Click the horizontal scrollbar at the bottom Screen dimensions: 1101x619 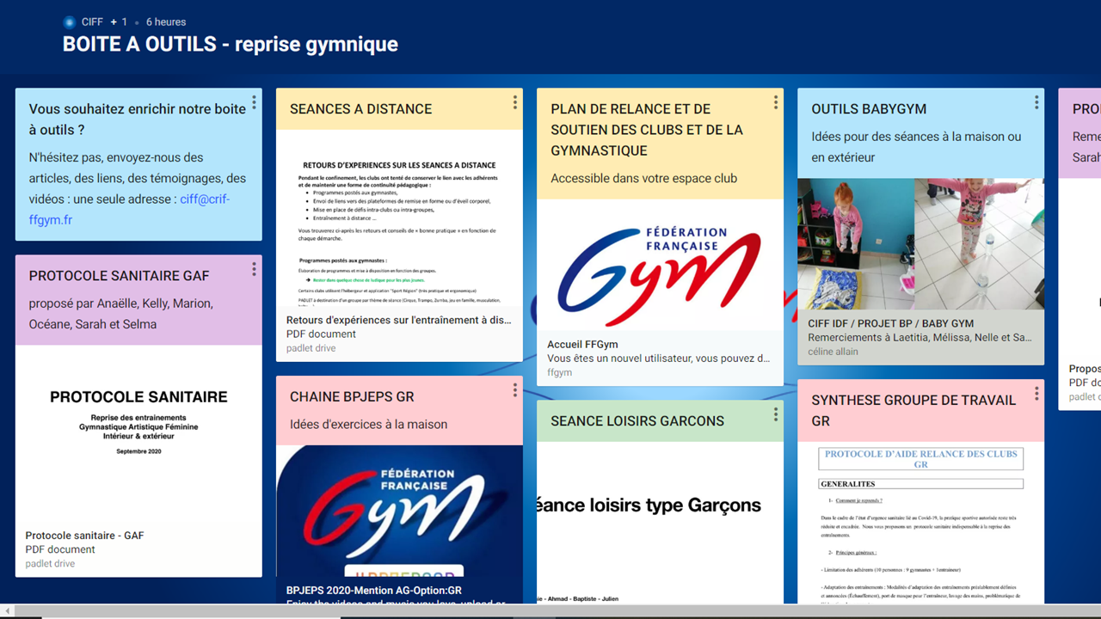click(x=550, y=611)
